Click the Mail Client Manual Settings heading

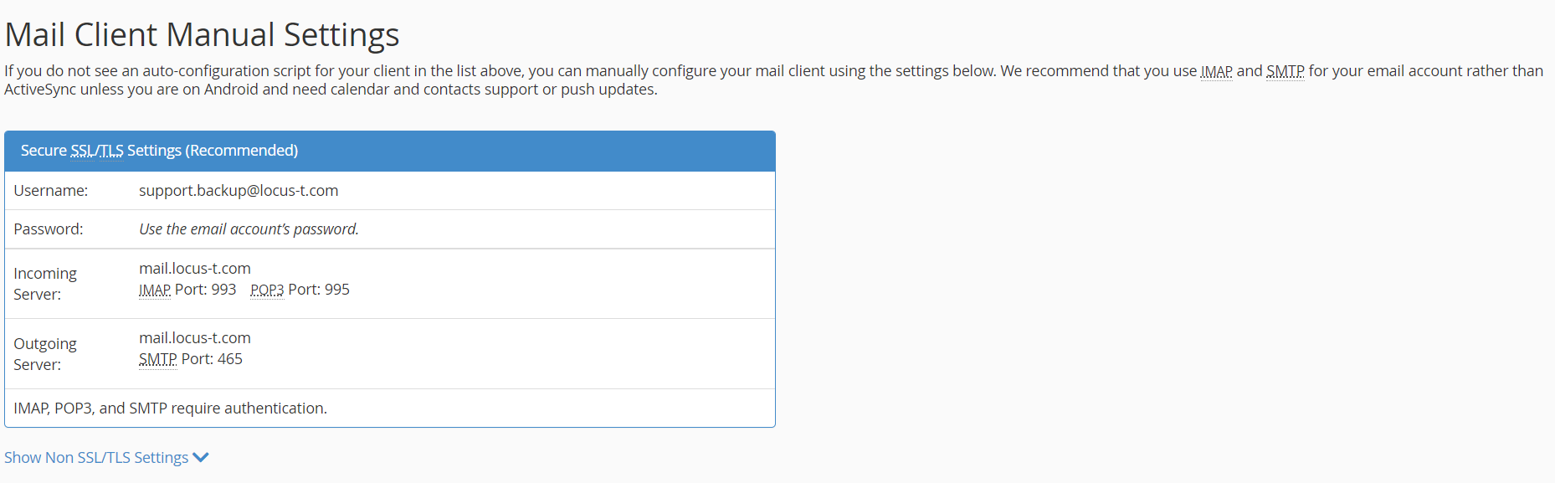click(202, 34)
